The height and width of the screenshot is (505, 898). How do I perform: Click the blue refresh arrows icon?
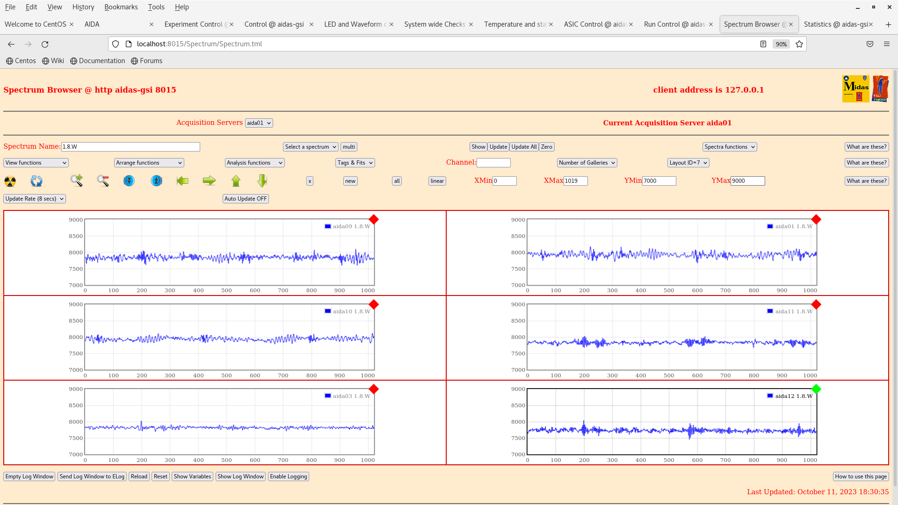[x=36, y=181]
